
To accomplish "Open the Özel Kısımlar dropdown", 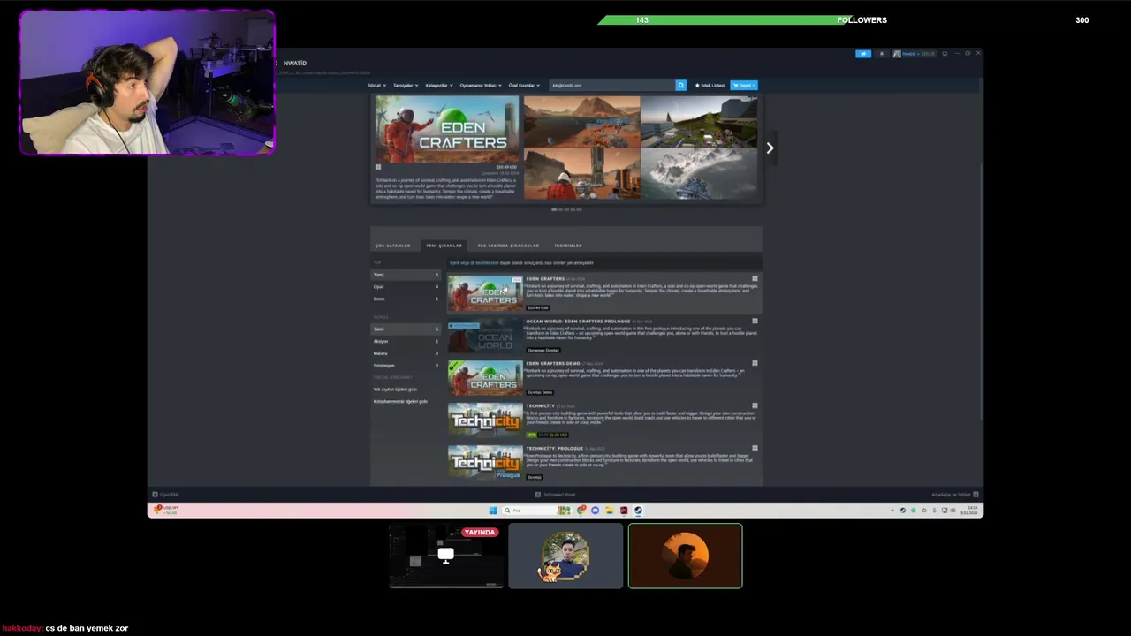I will (523, 86).
